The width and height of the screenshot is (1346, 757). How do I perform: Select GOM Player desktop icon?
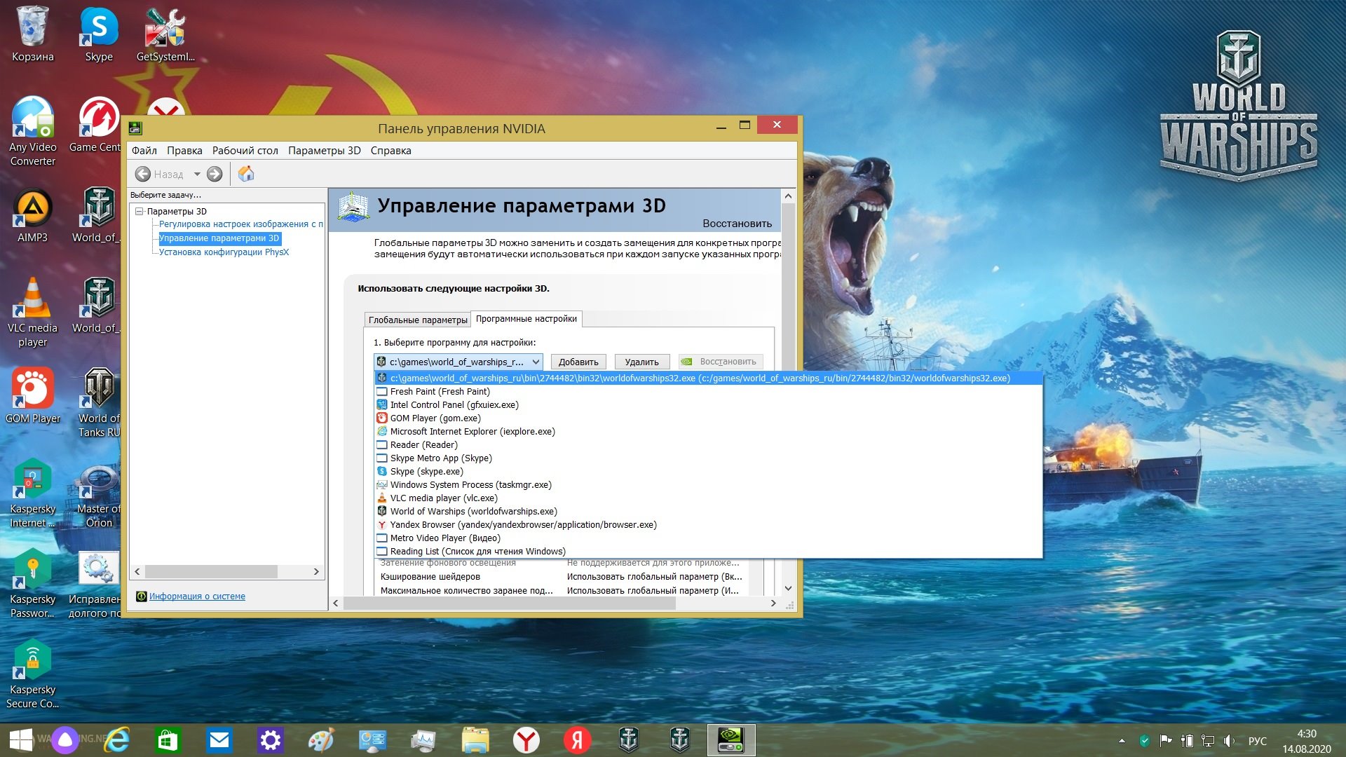click(x=32, y=396)
